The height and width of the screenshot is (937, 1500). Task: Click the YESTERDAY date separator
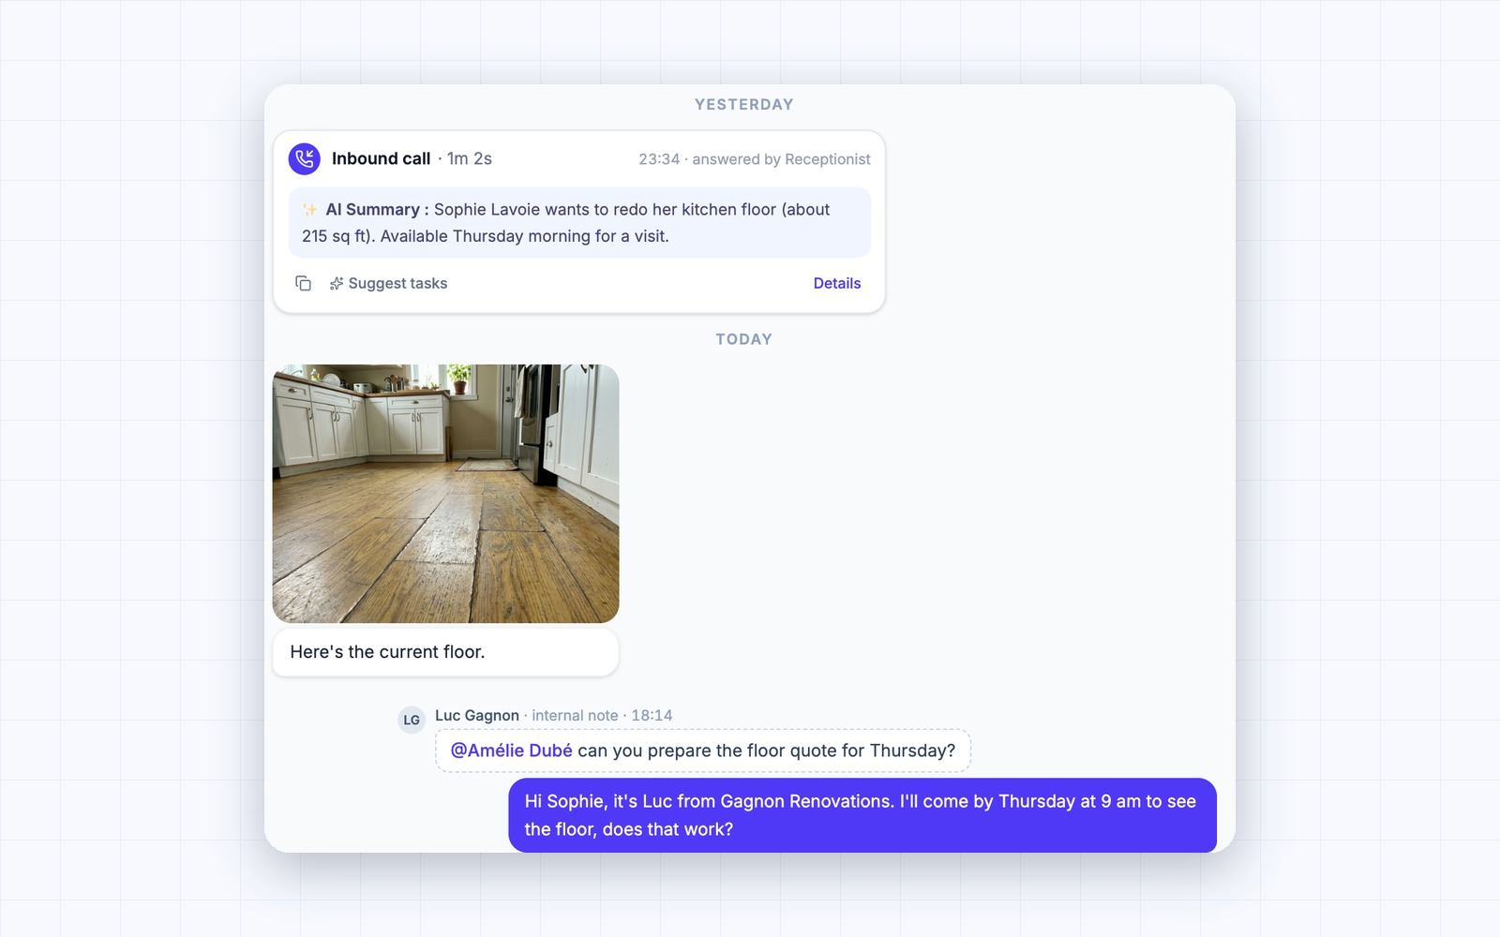(744, 105)
